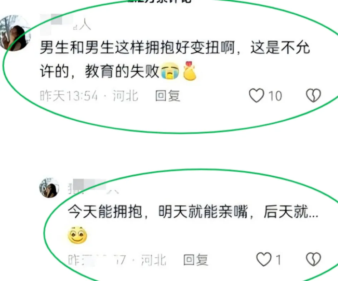Reply to first comment using 回复

point(168,95)
